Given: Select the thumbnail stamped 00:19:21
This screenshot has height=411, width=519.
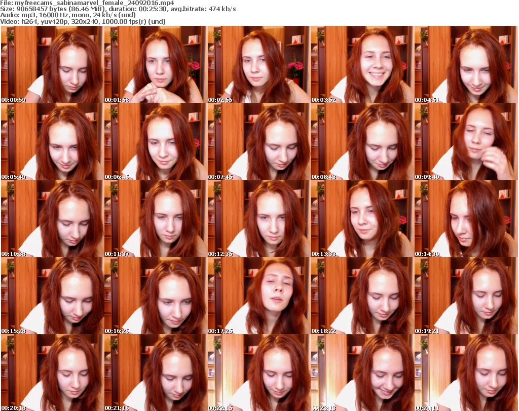Looking at the screenshot, I should (x=465, y=296).
